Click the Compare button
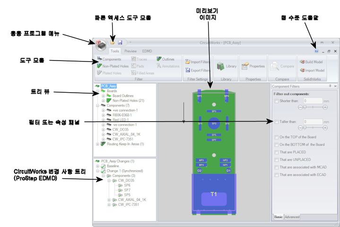Image resolution: width=340 pixels, height=227 pixels. tap(282, 66)
